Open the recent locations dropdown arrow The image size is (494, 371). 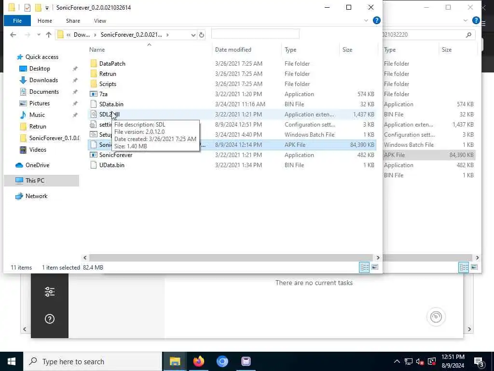pyautogui.click(x=39, y=35)
